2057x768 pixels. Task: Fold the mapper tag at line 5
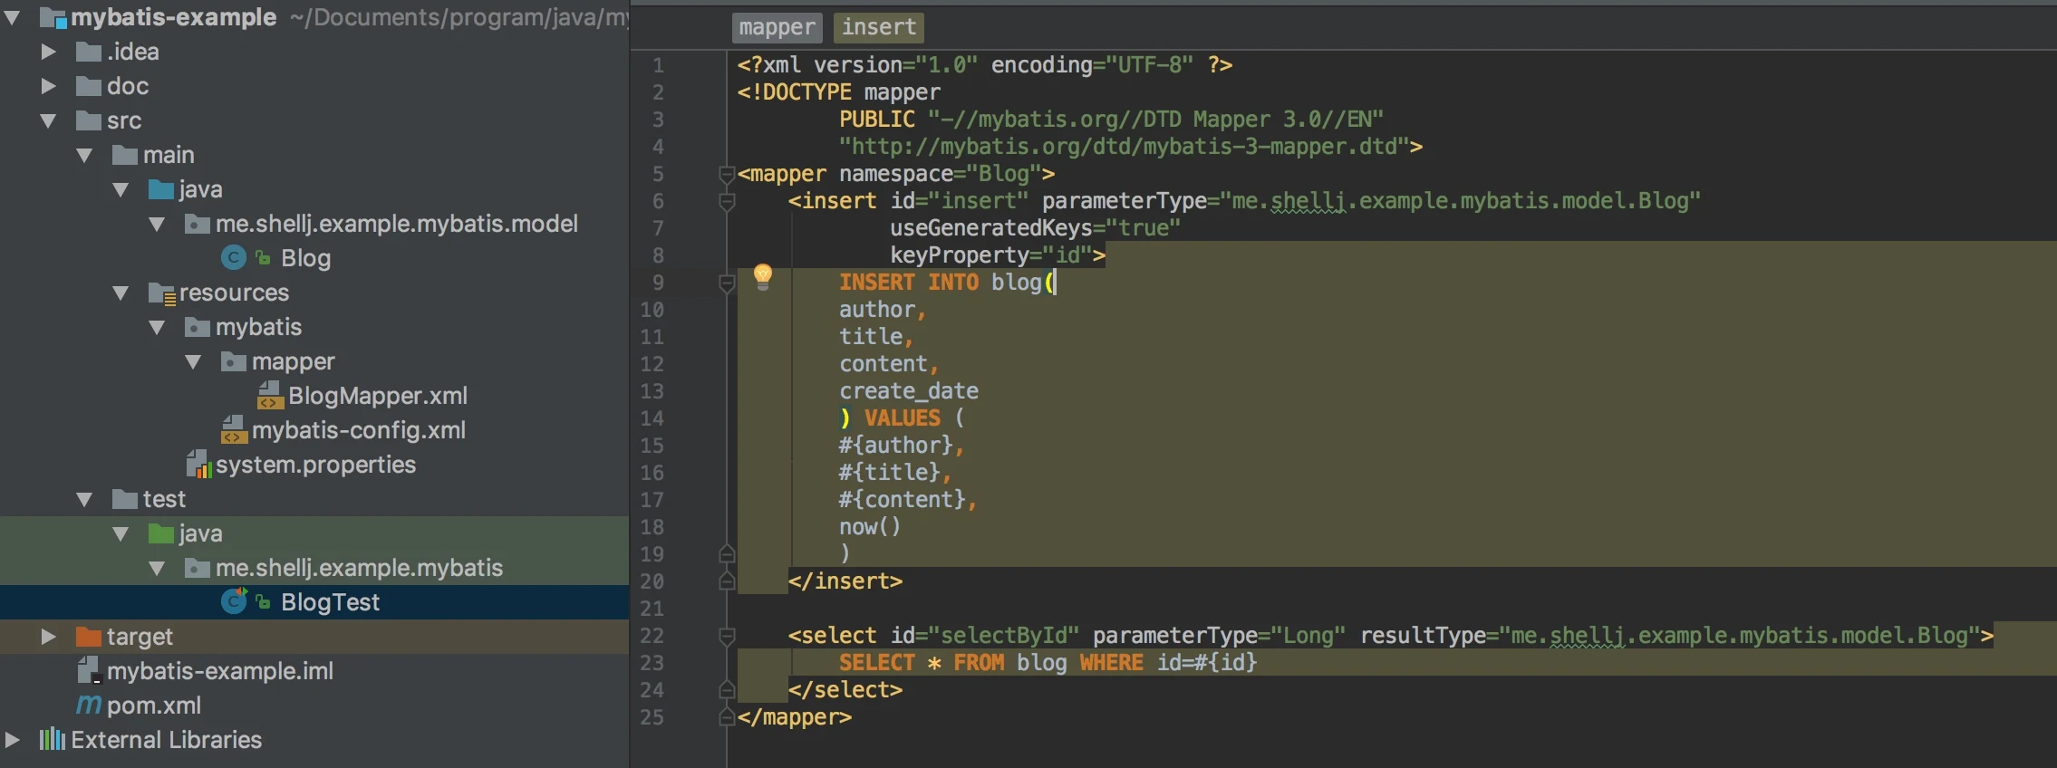pyautogui.click(x=726, y=174)
